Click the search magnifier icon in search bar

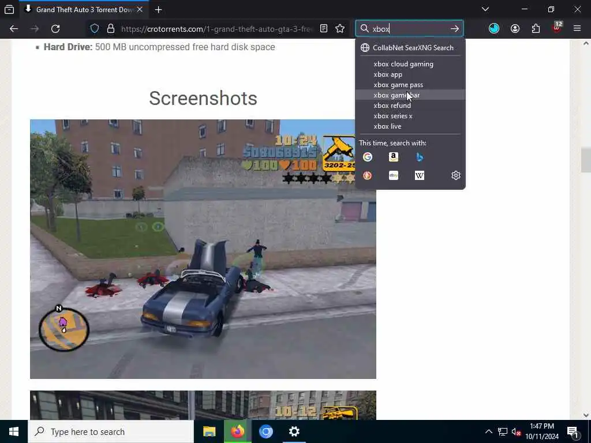pos(365,29)
